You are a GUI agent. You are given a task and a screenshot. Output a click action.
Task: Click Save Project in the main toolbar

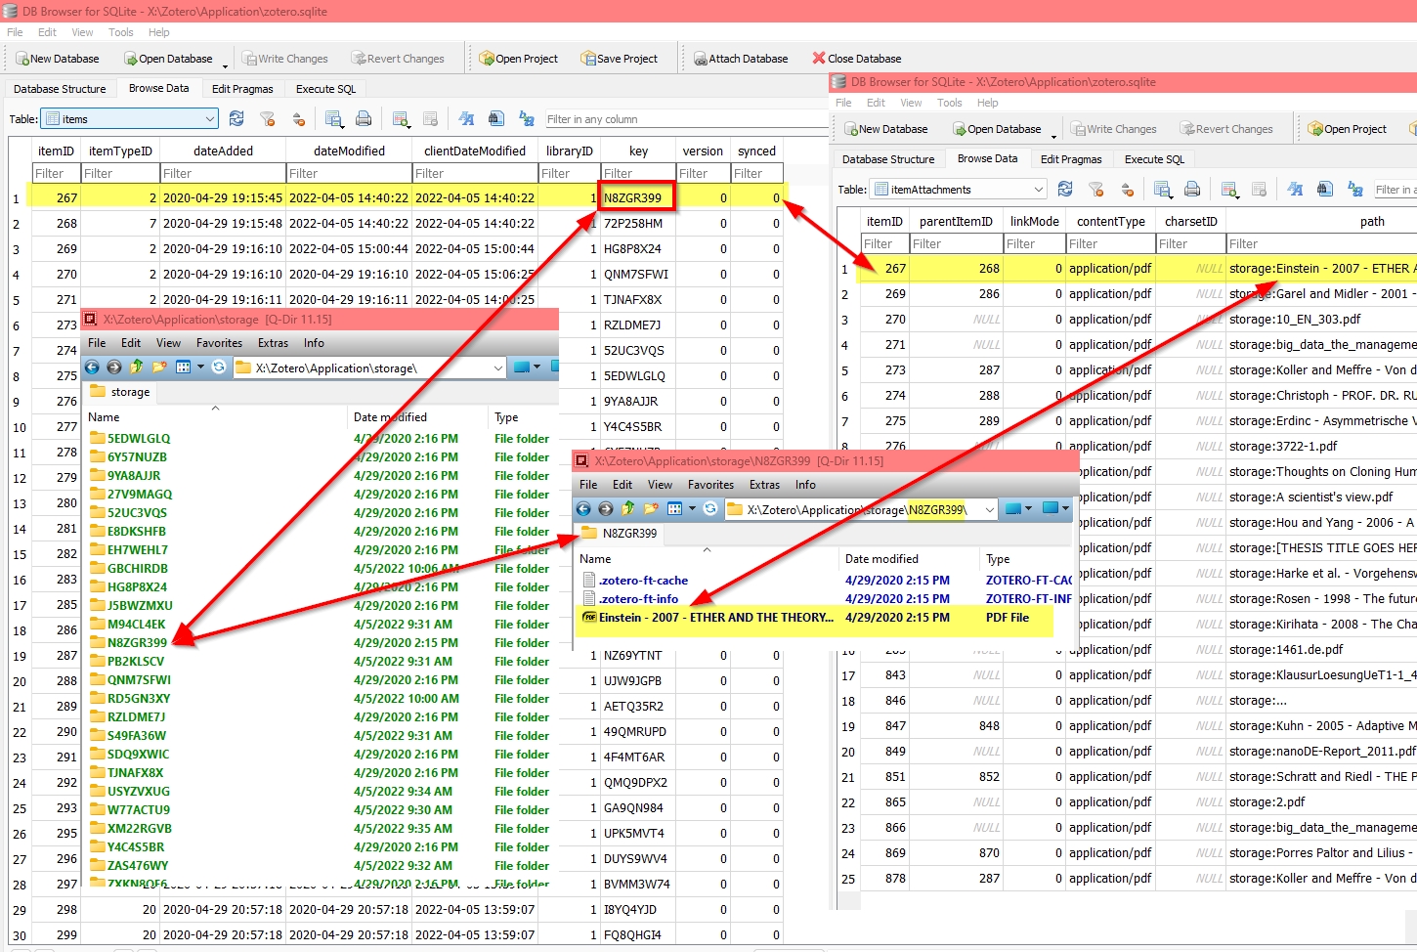click(x=619, y=59)
